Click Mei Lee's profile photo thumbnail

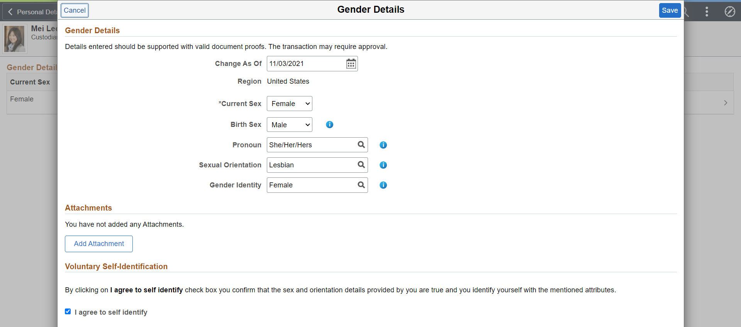click(15, 39)
